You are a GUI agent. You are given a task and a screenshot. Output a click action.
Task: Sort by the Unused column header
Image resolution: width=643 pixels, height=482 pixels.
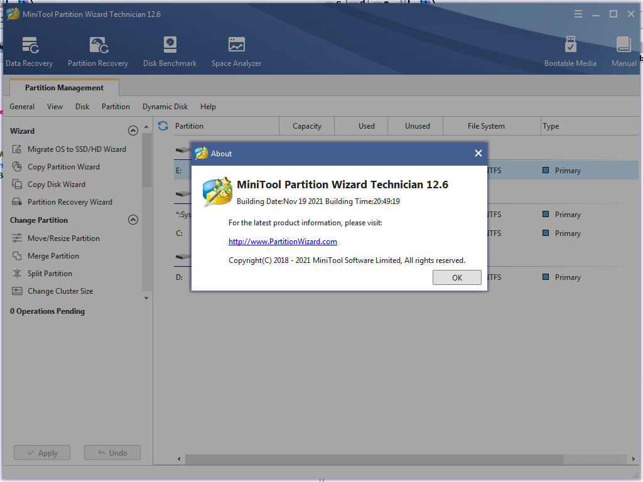click(416, 126)
